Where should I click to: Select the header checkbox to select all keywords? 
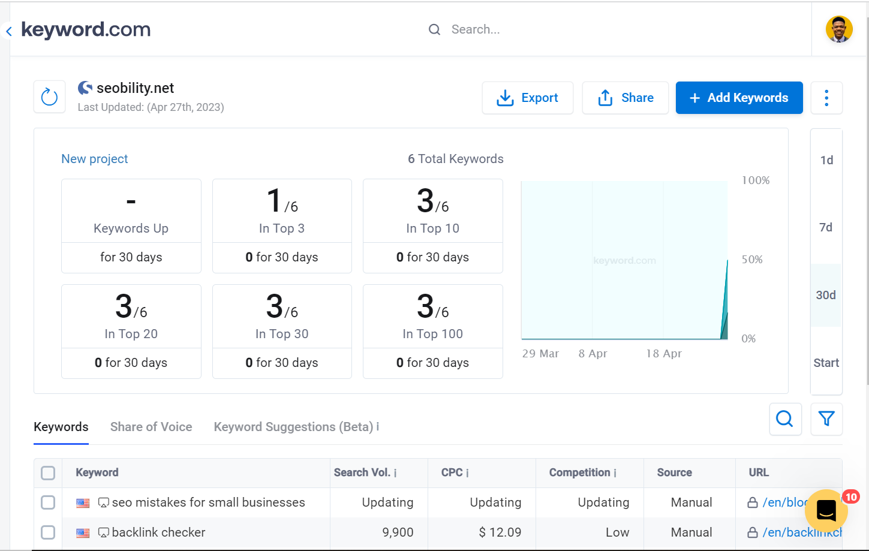[48, 473]
